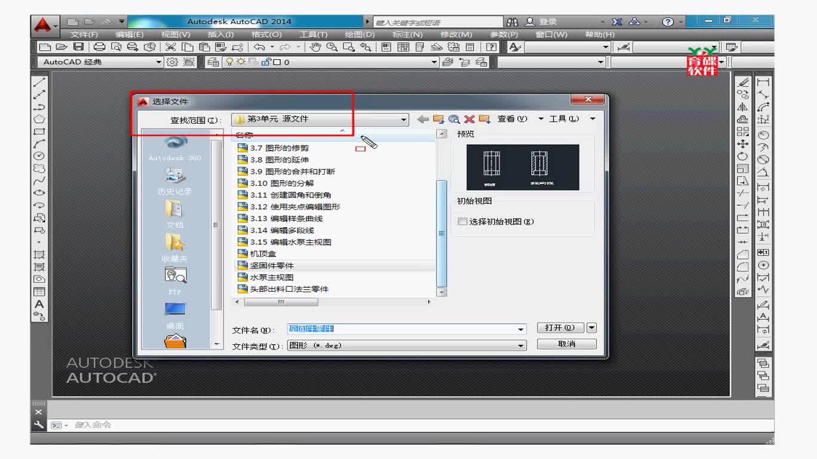Open the AutoCAD 经典 workspace dropdown
The image size is (817, 459).
(x=158, y=62)
